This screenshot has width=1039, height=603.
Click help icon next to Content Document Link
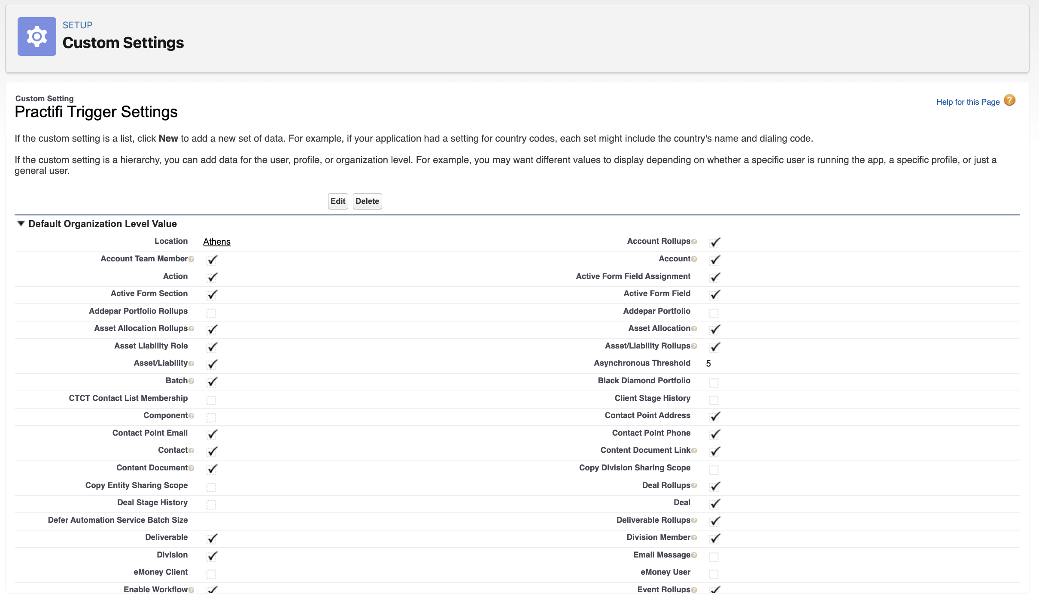[694, 451]
